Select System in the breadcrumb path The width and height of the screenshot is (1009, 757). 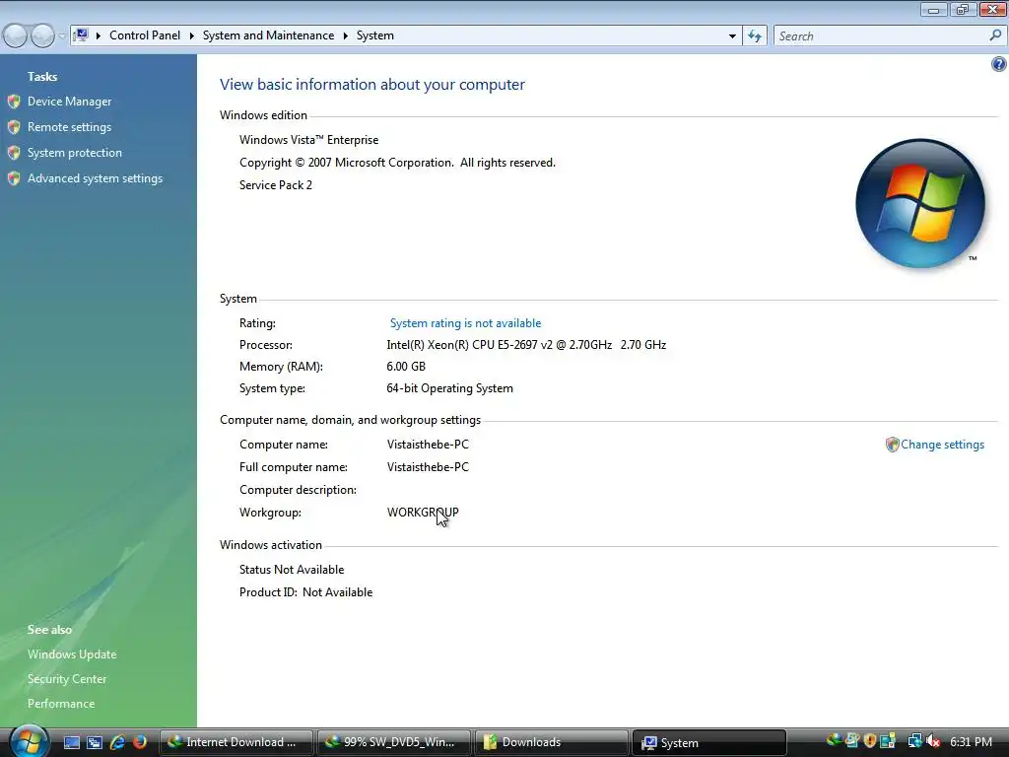[x=375, y=36]
